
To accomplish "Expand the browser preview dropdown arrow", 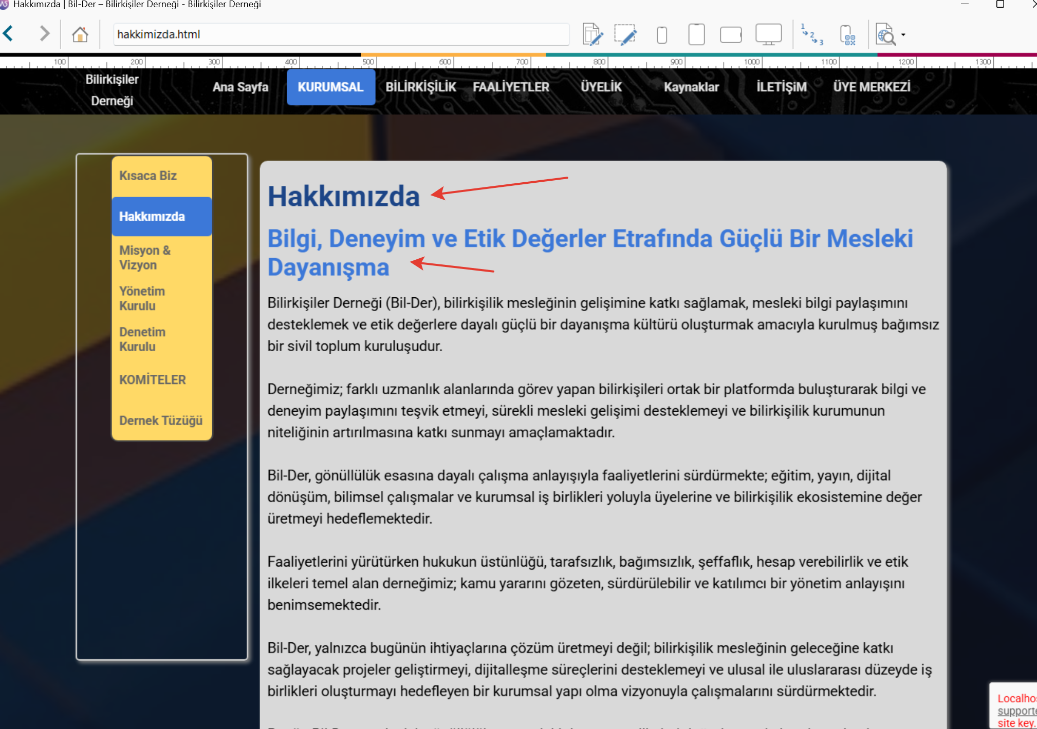I will (903, 35).
